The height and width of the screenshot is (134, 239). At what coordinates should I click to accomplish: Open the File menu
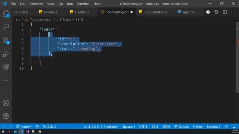(x=13, y=4)
